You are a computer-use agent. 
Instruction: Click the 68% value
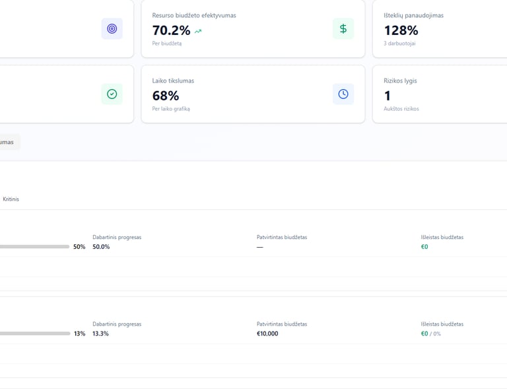166,96
